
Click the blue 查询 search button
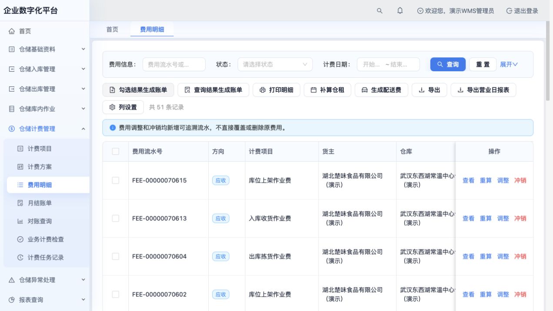tap(448, 64)
